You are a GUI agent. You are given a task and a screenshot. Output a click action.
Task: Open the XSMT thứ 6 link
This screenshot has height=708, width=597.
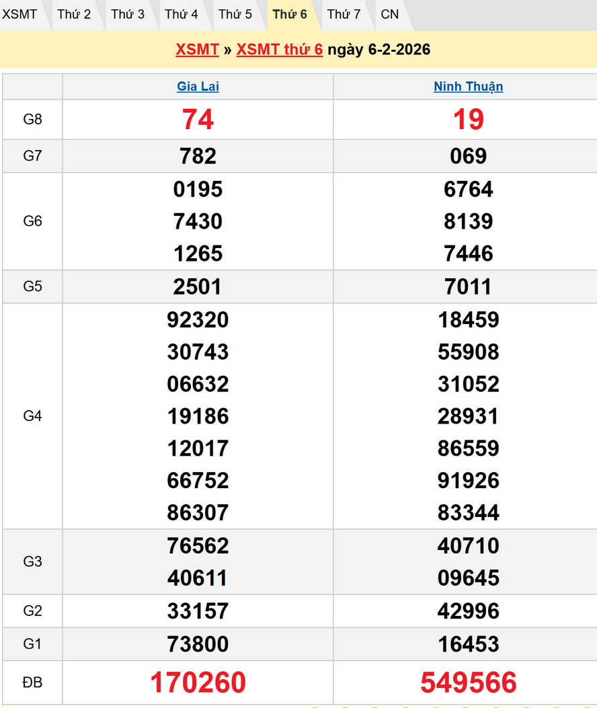tap(280, 49)
